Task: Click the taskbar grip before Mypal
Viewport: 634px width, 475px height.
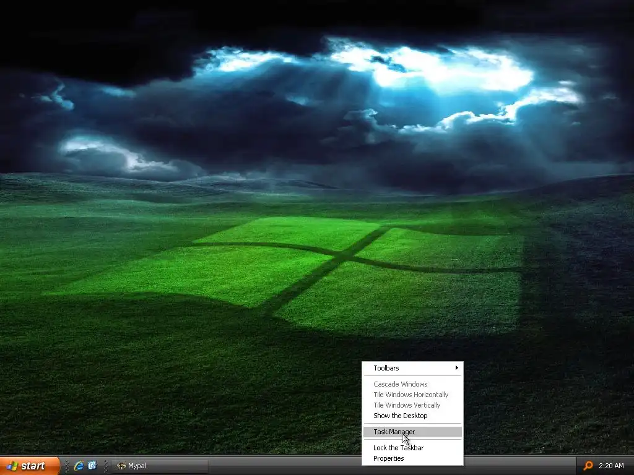Action: coord(106,466)
